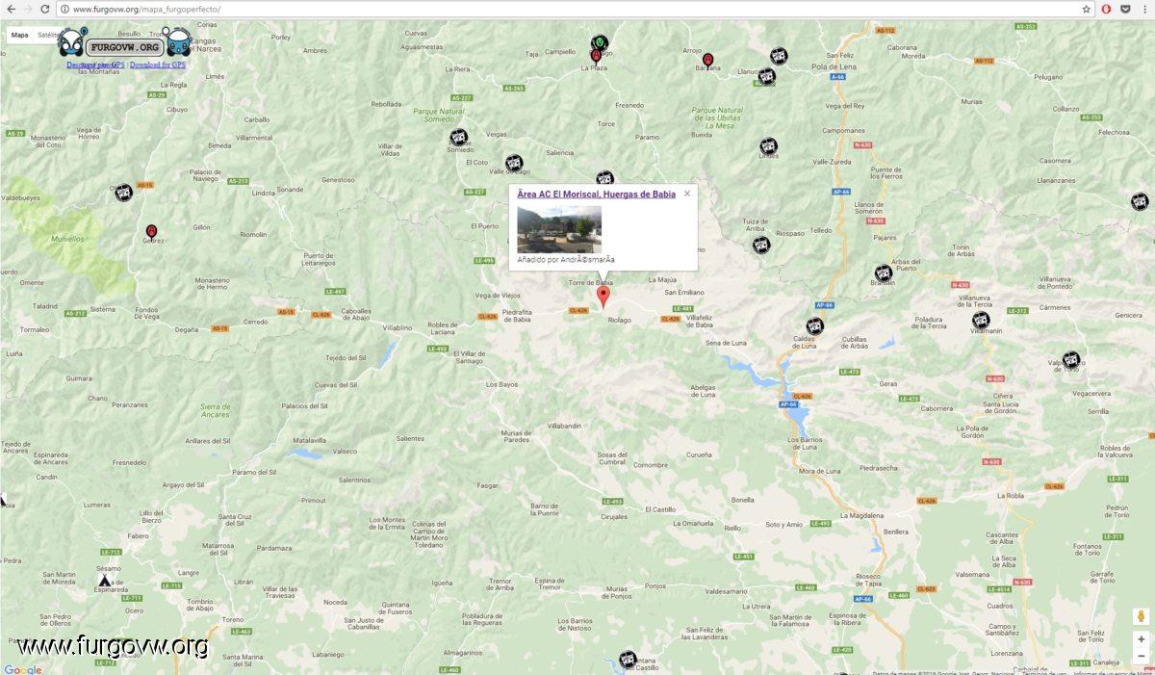Select the van marker at far right map edge
This screenshot has height=675, width=1155.
[x=1140, y=201]
